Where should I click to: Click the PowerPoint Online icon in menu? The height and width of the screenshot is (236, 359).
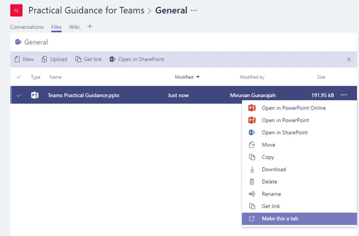click(x=252, y=108)
